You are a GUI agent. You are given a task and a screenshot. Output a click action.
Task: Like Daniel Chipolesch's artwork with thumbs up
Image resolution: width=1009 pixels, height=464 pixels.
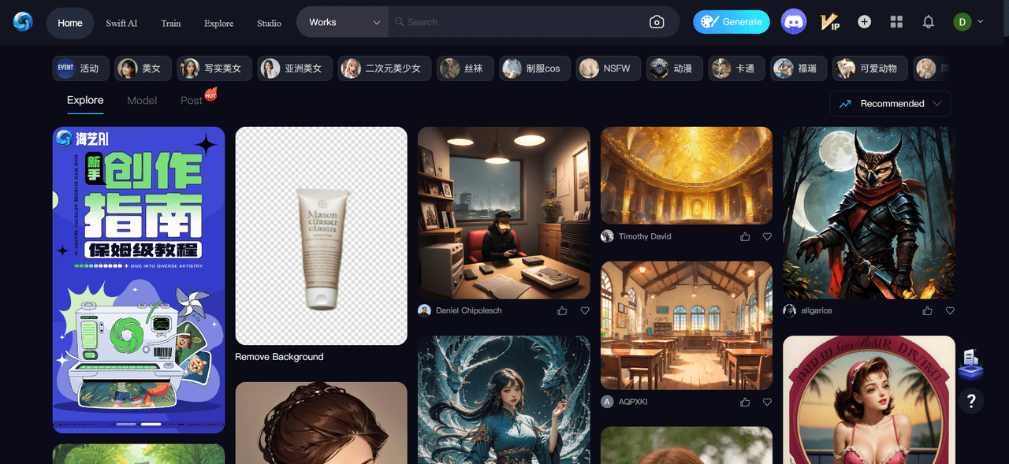(x=562, y=310)
